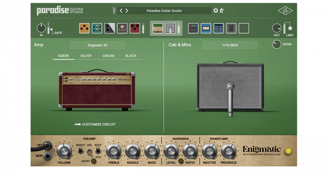This screenshot has width=329, height=172.
Task: Go to the previous preset arrow
Action: (121, 11)
